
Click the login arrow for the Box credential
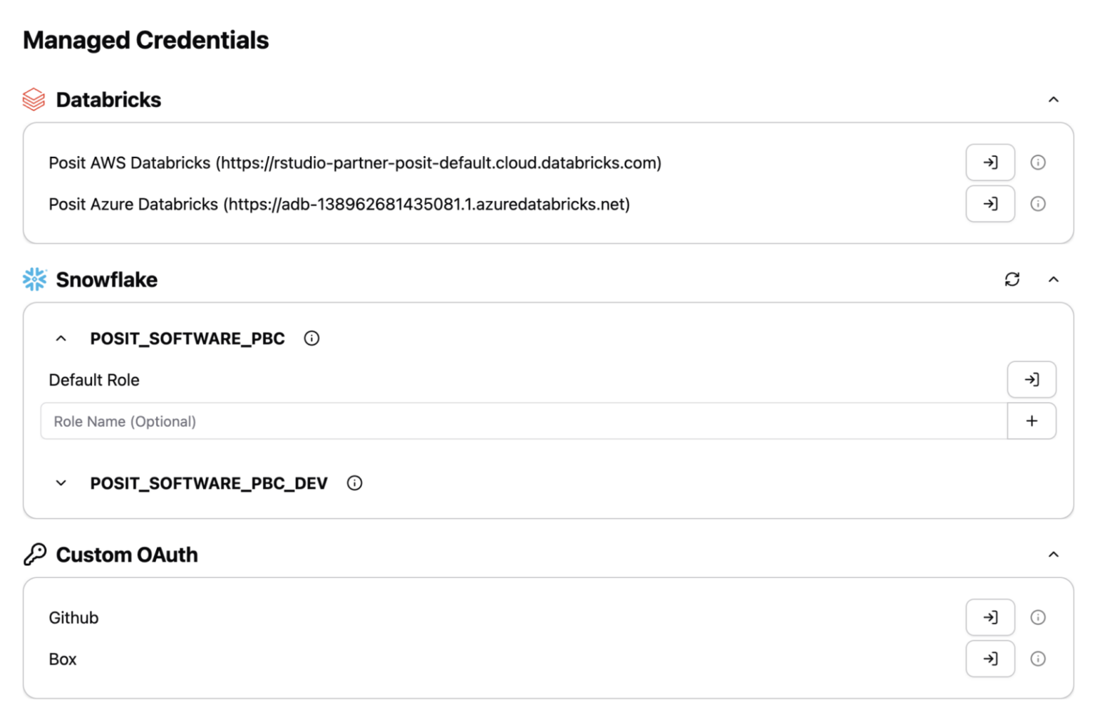(x=990, y=659)
